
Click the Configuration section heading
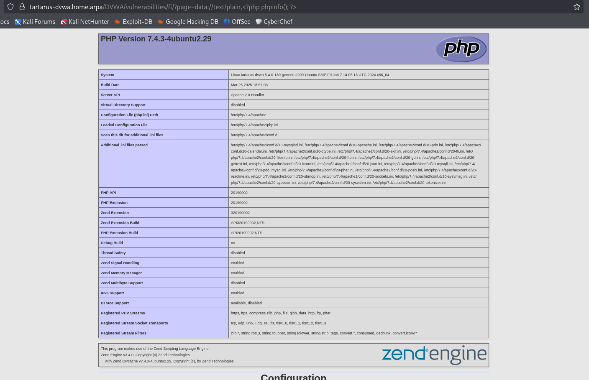click(293, 377)
